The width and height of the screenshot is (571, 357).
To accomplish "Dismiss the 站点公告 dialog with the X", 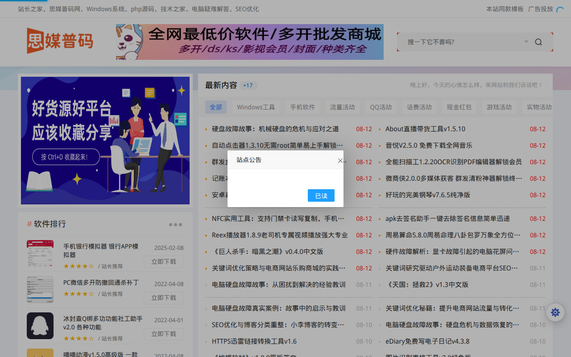I will 340,160.
